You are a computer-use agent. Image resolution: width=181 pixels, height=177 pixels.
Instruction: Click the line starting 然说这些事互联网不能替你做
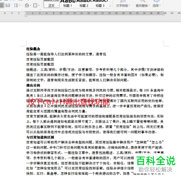click(x=95, y=127)
